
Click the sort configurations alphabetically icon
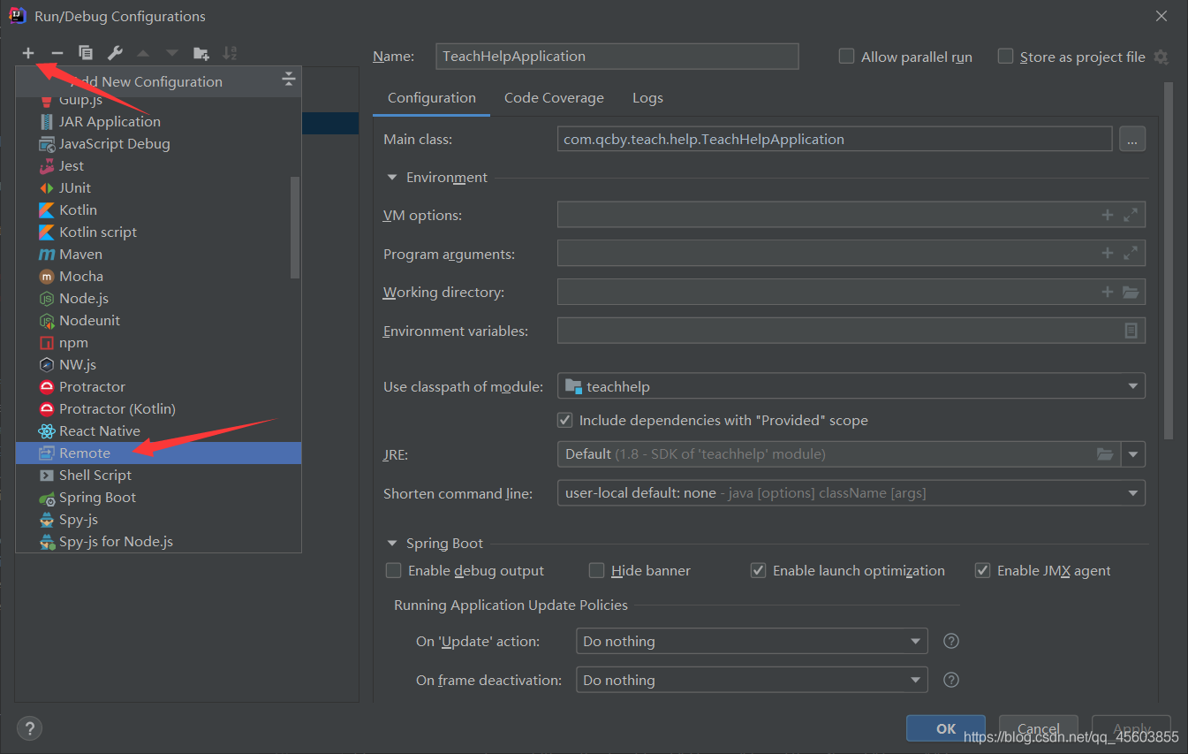(x=230, y=53)
